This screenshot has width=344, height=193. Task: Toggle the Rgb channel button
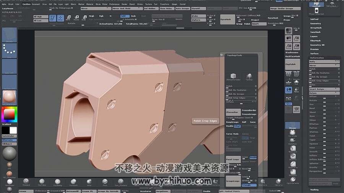[101, 16]
